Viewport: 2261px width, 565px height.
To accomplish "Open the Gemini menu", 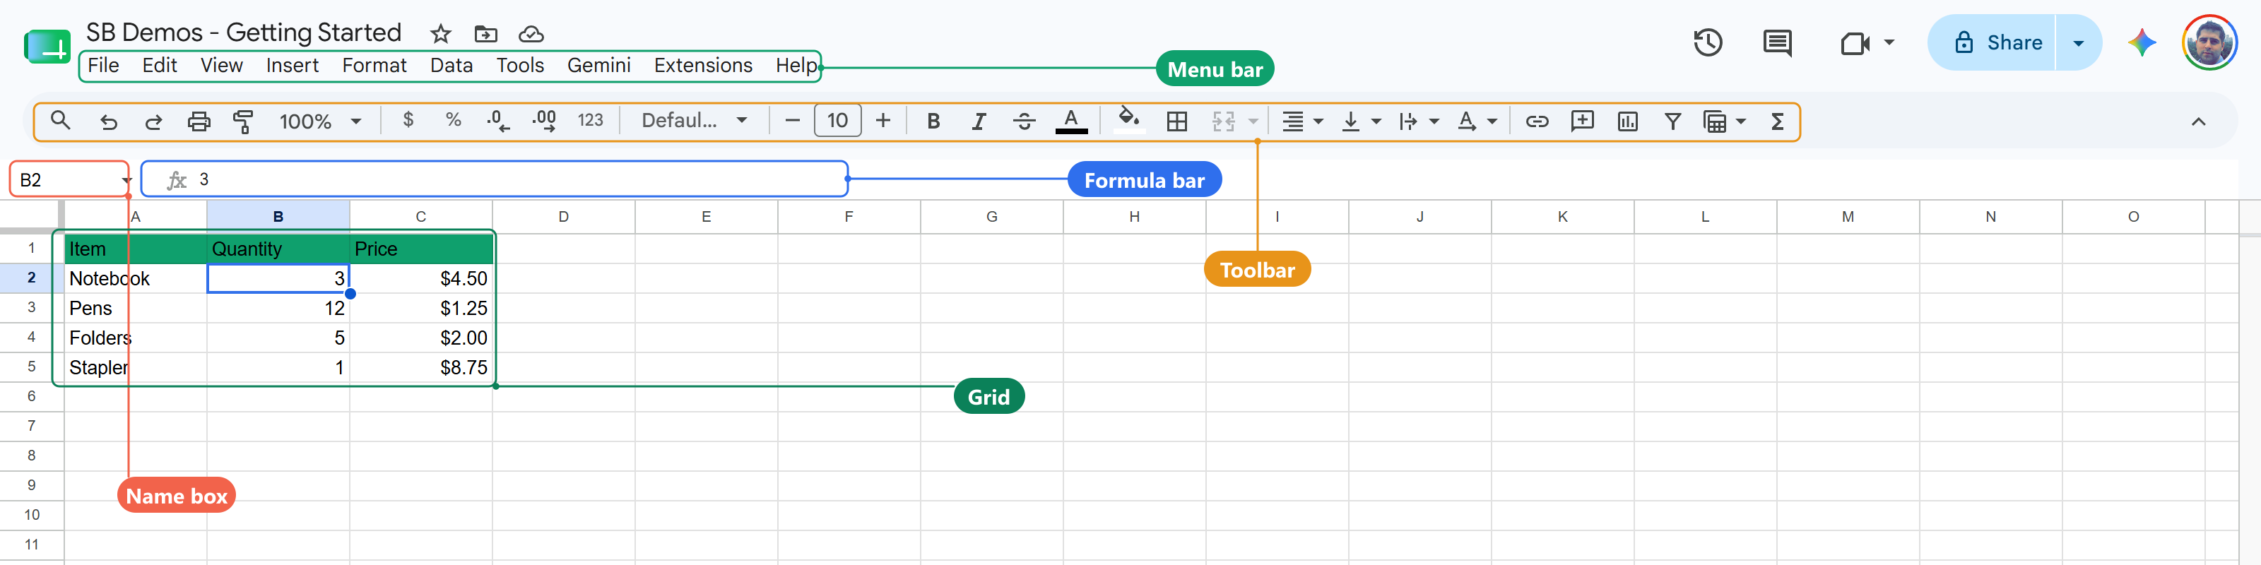I will pyautogui.click(x=598, y=65).
